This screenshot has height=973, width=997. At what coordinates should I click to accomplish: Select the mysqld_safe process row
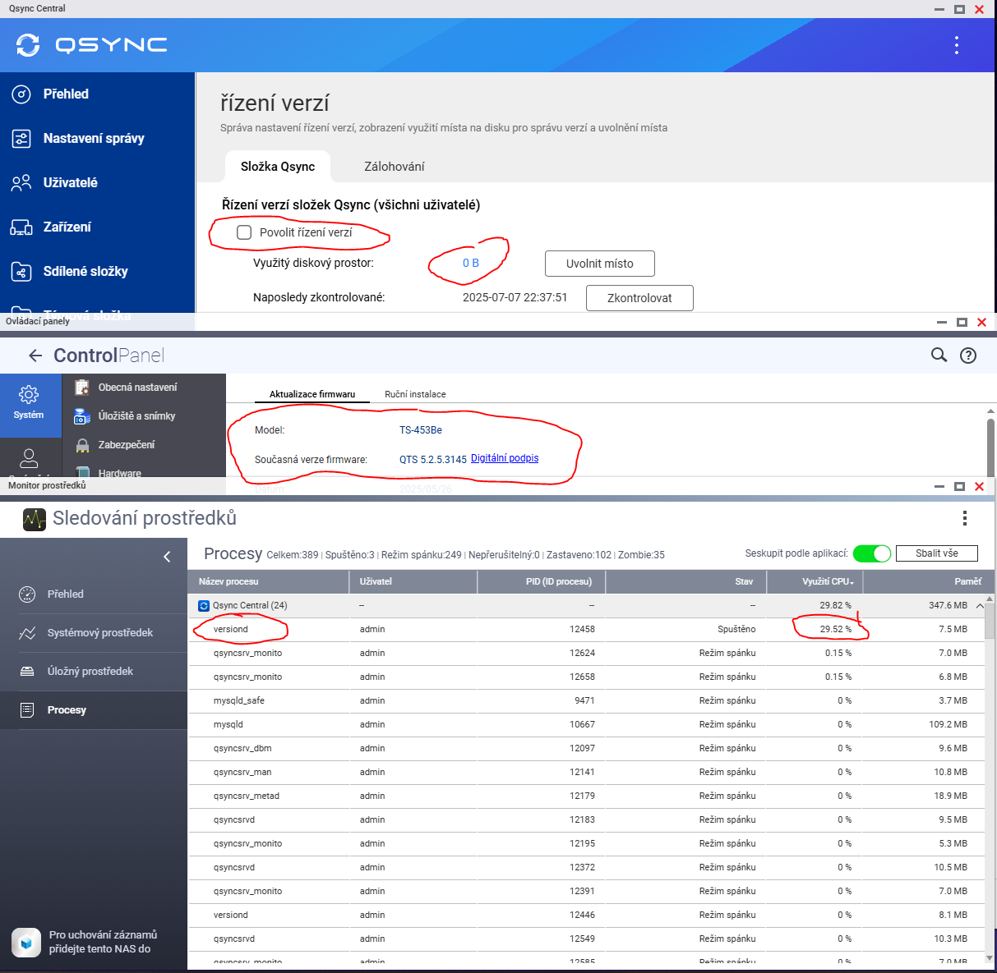[x=586, y=701]
